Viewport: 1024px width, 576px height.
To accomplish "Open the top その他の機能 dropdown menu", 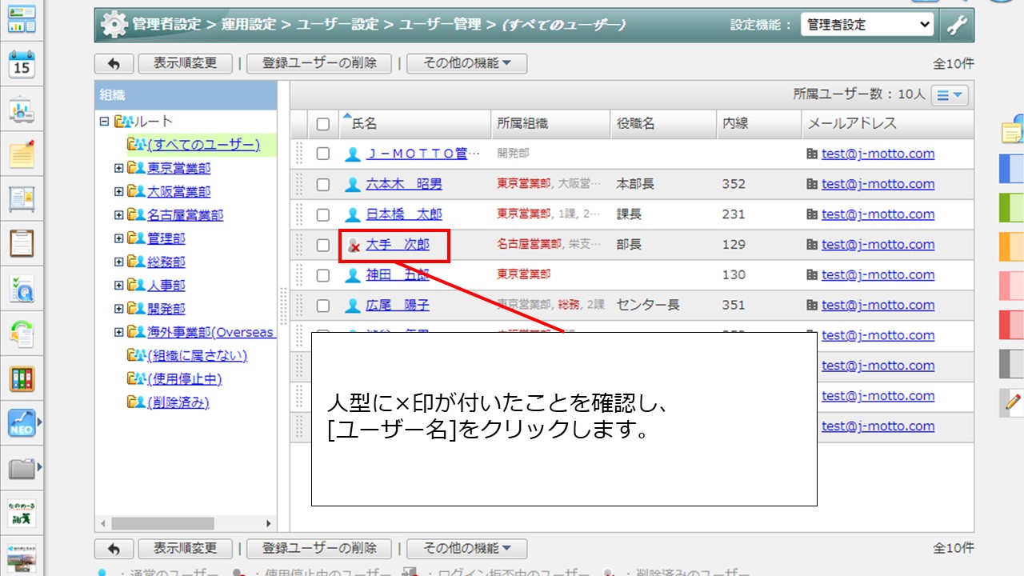I will pos(466,63).
